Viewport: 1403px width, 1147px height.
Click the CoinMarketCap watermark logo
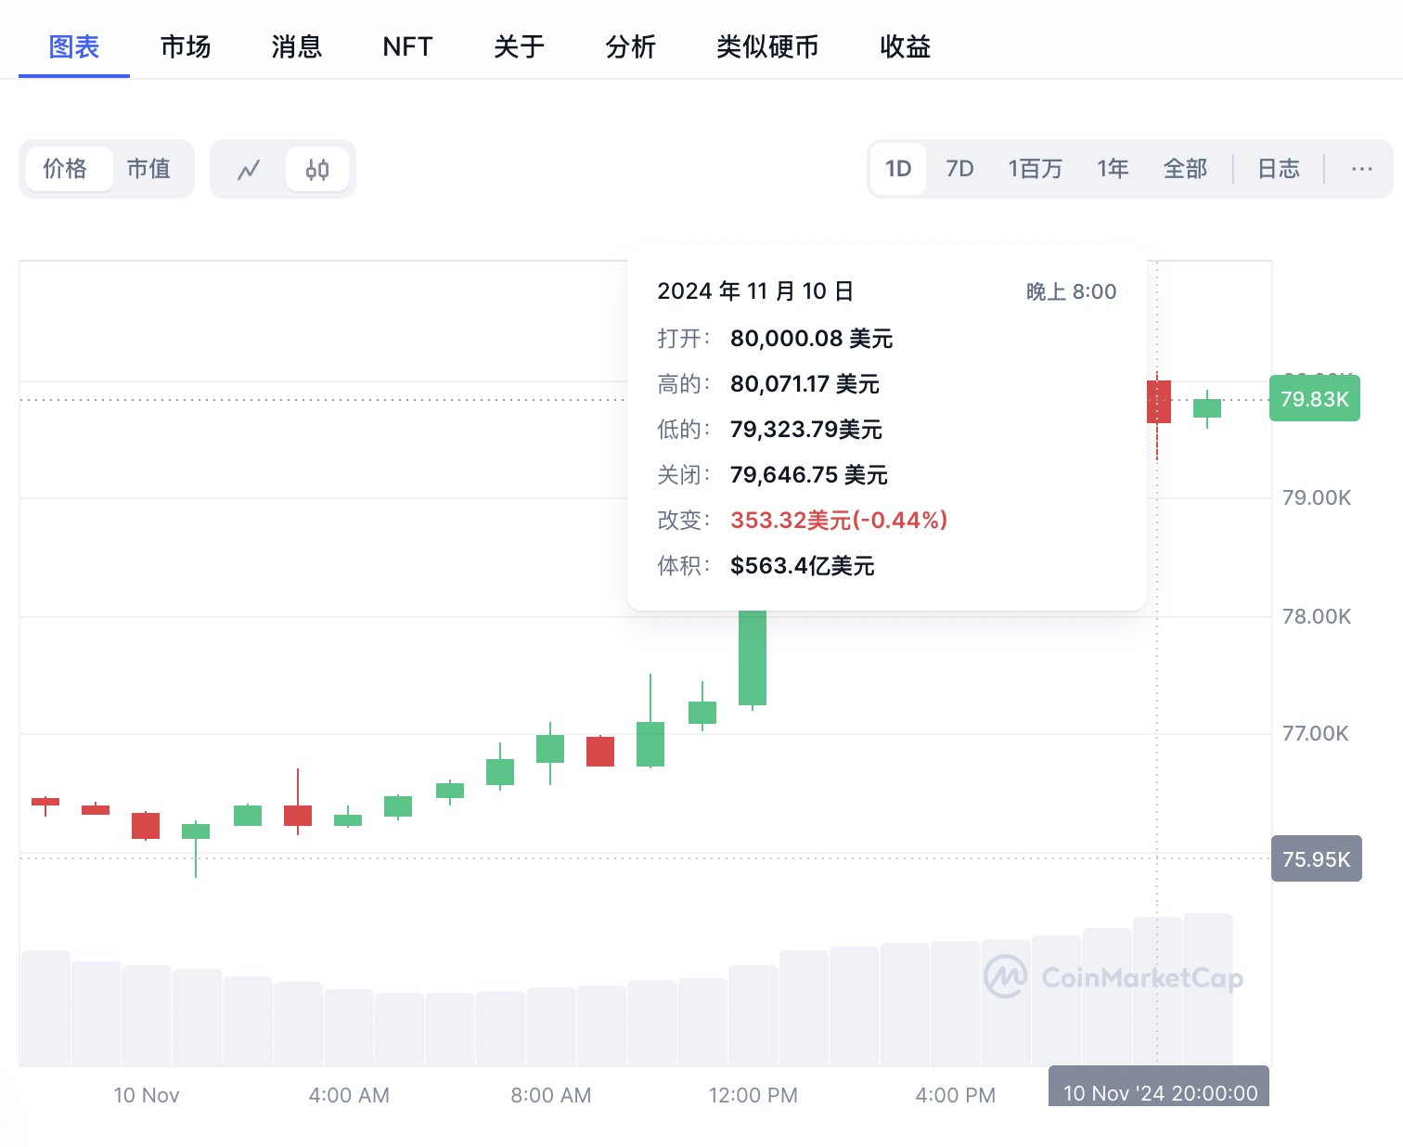[1113, 977]
